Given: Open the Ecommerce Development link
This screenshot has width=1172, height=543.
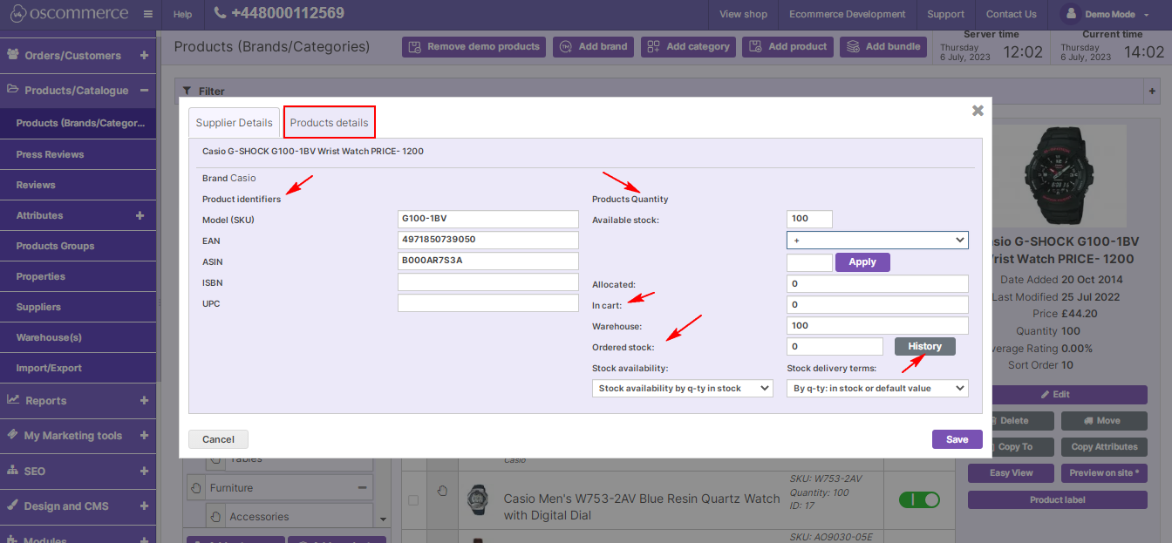Looking at the screenshot, I should point(847,14).
